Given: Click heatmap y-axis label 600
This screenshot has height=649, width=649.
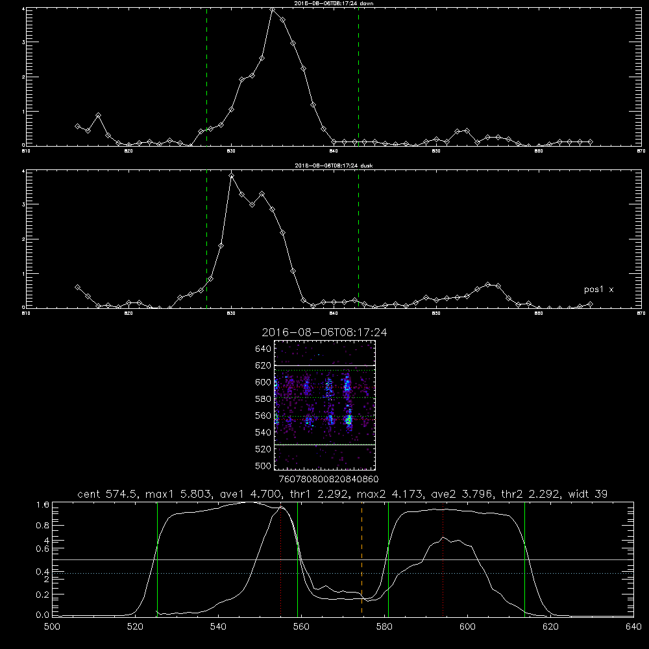Looking at the screenshot, I should click(x=263, y=382).
